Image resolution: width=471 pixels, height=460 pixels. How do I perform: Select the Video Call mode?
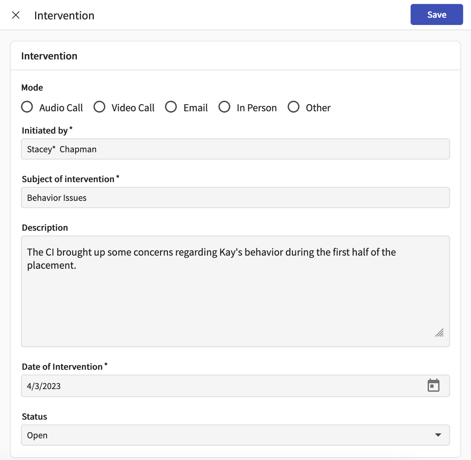pos(99,107)
